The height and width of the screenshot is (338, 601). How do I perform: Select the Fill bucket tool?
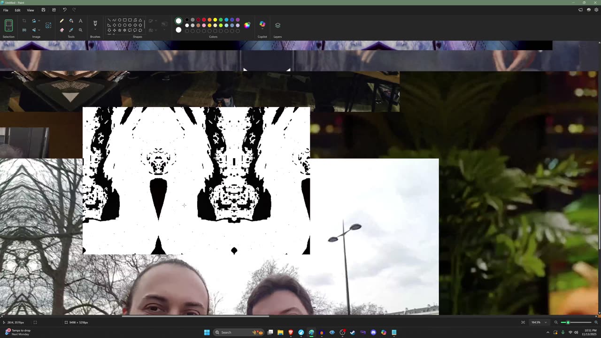click(x=71, y=21)
